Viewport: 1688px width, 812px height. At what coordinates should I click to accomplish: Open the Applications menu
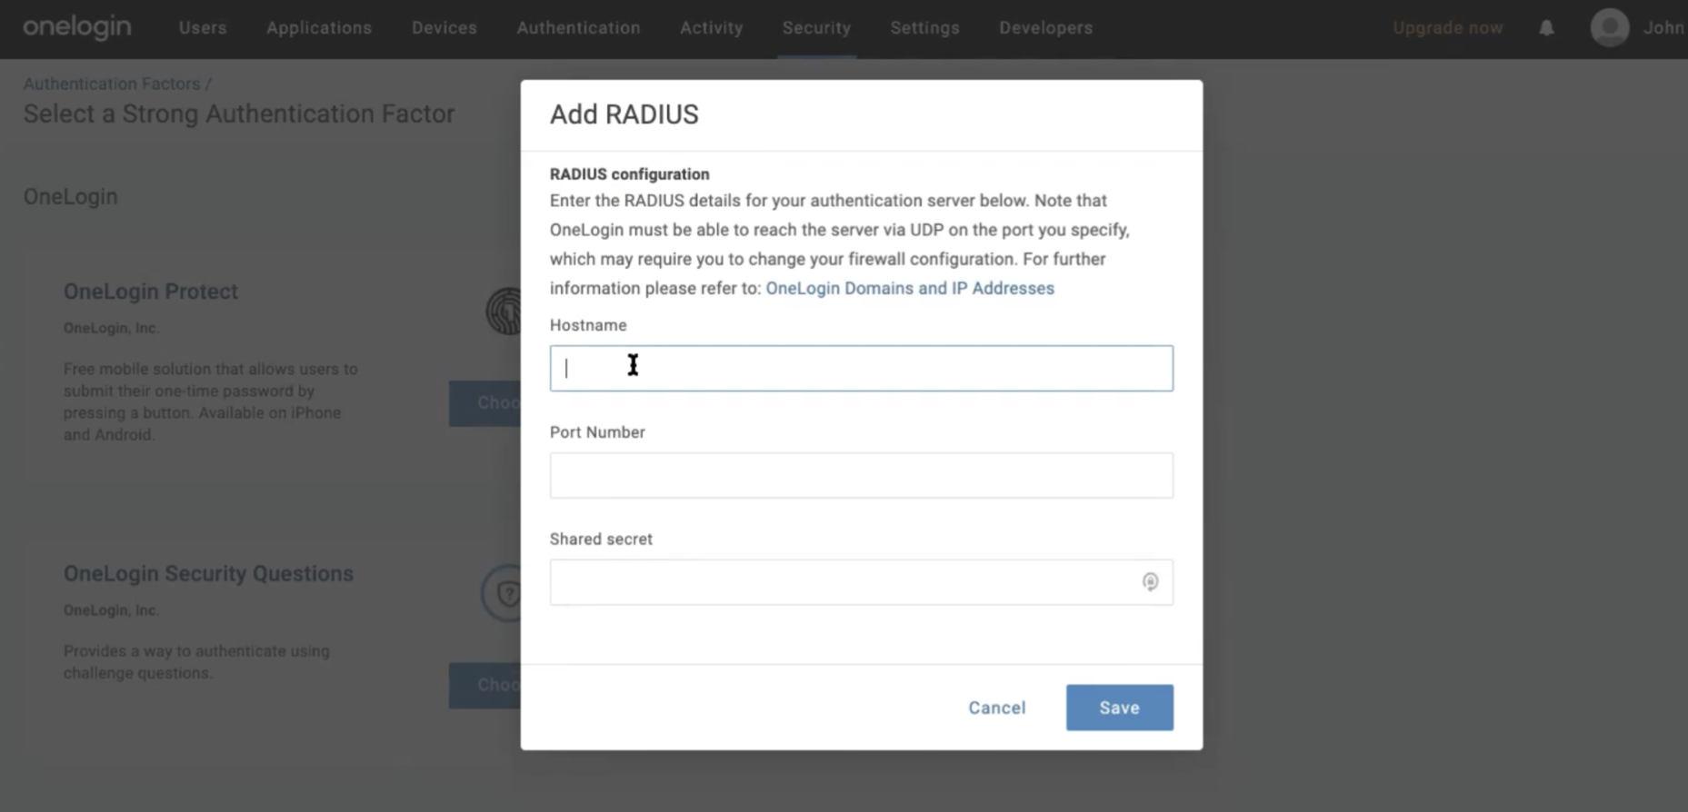pos(319,28)
